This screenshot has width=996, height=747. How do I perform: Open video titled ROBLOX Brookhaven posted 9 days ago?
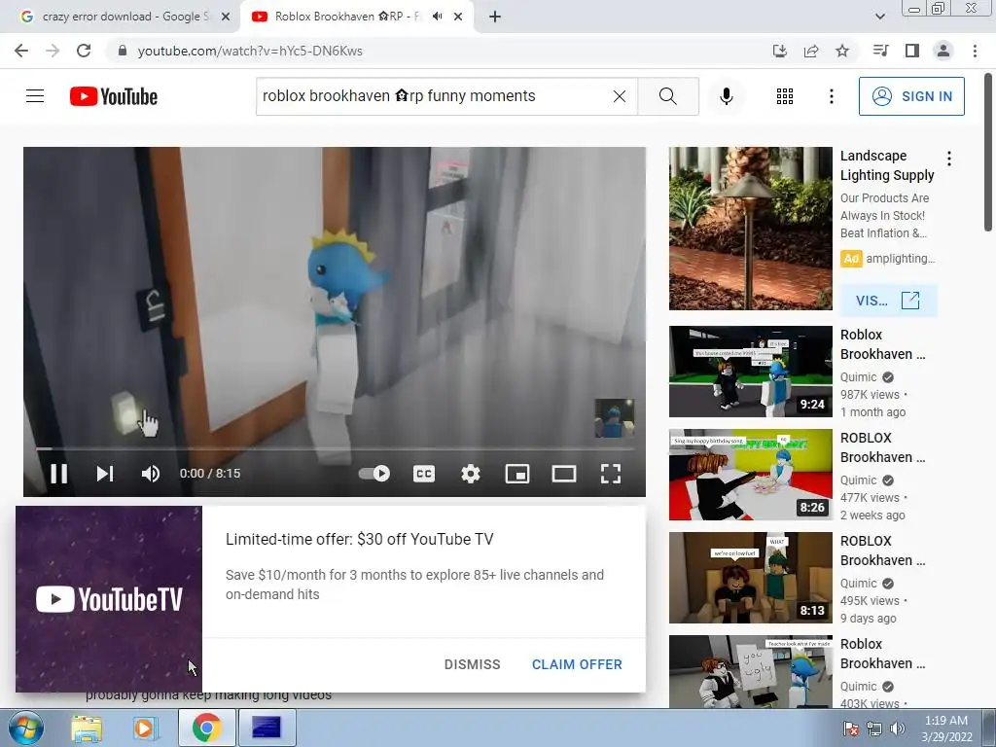(x=882, y=551)
